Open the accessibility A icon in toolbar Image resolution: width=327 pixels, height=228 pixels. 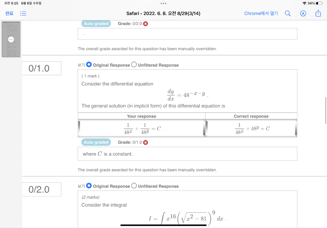(x=303, y=13)
